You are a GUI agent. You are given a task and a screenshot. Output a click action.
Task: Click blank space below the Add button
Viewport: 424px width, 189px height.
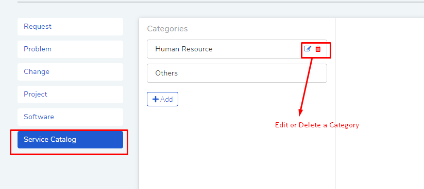[x=237, y=148]
